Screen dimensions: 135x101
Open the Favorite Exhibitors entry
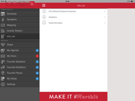coord(20,67)
